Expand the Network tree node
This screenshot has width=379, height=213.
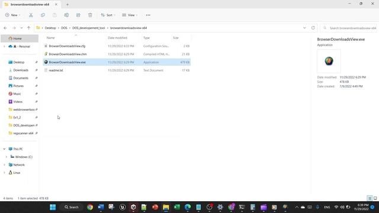point(4,164)
